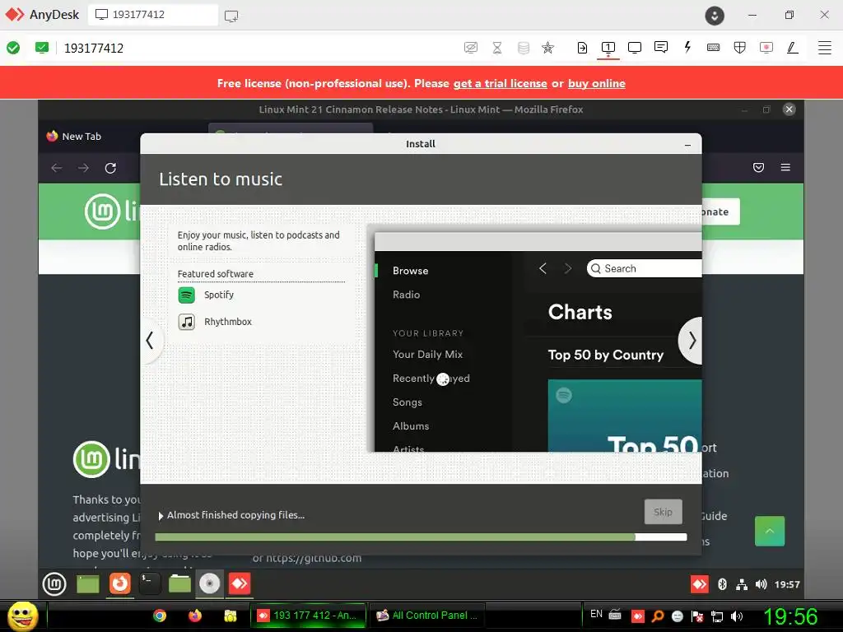Open the Firefox Pocket icon
Screen dimensions: 843x632
click(758, 168)
